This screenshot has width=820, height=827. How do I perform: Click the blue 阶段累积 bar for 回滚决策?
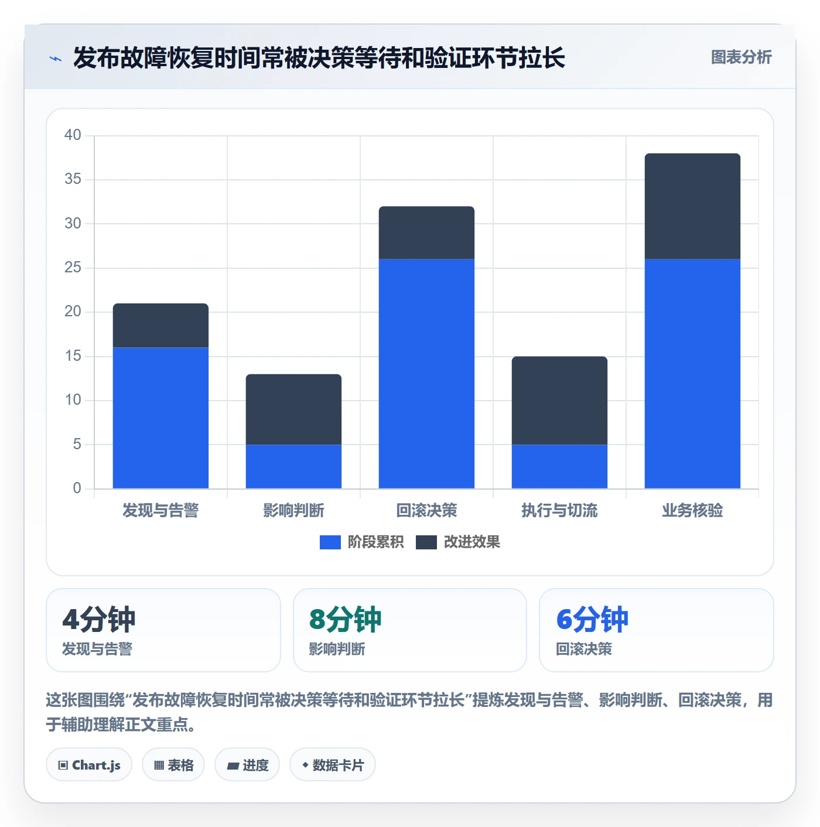pos(426,374)
